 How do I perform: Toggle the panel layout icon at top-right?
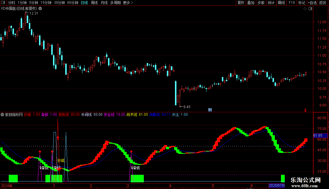coord(310,8)
